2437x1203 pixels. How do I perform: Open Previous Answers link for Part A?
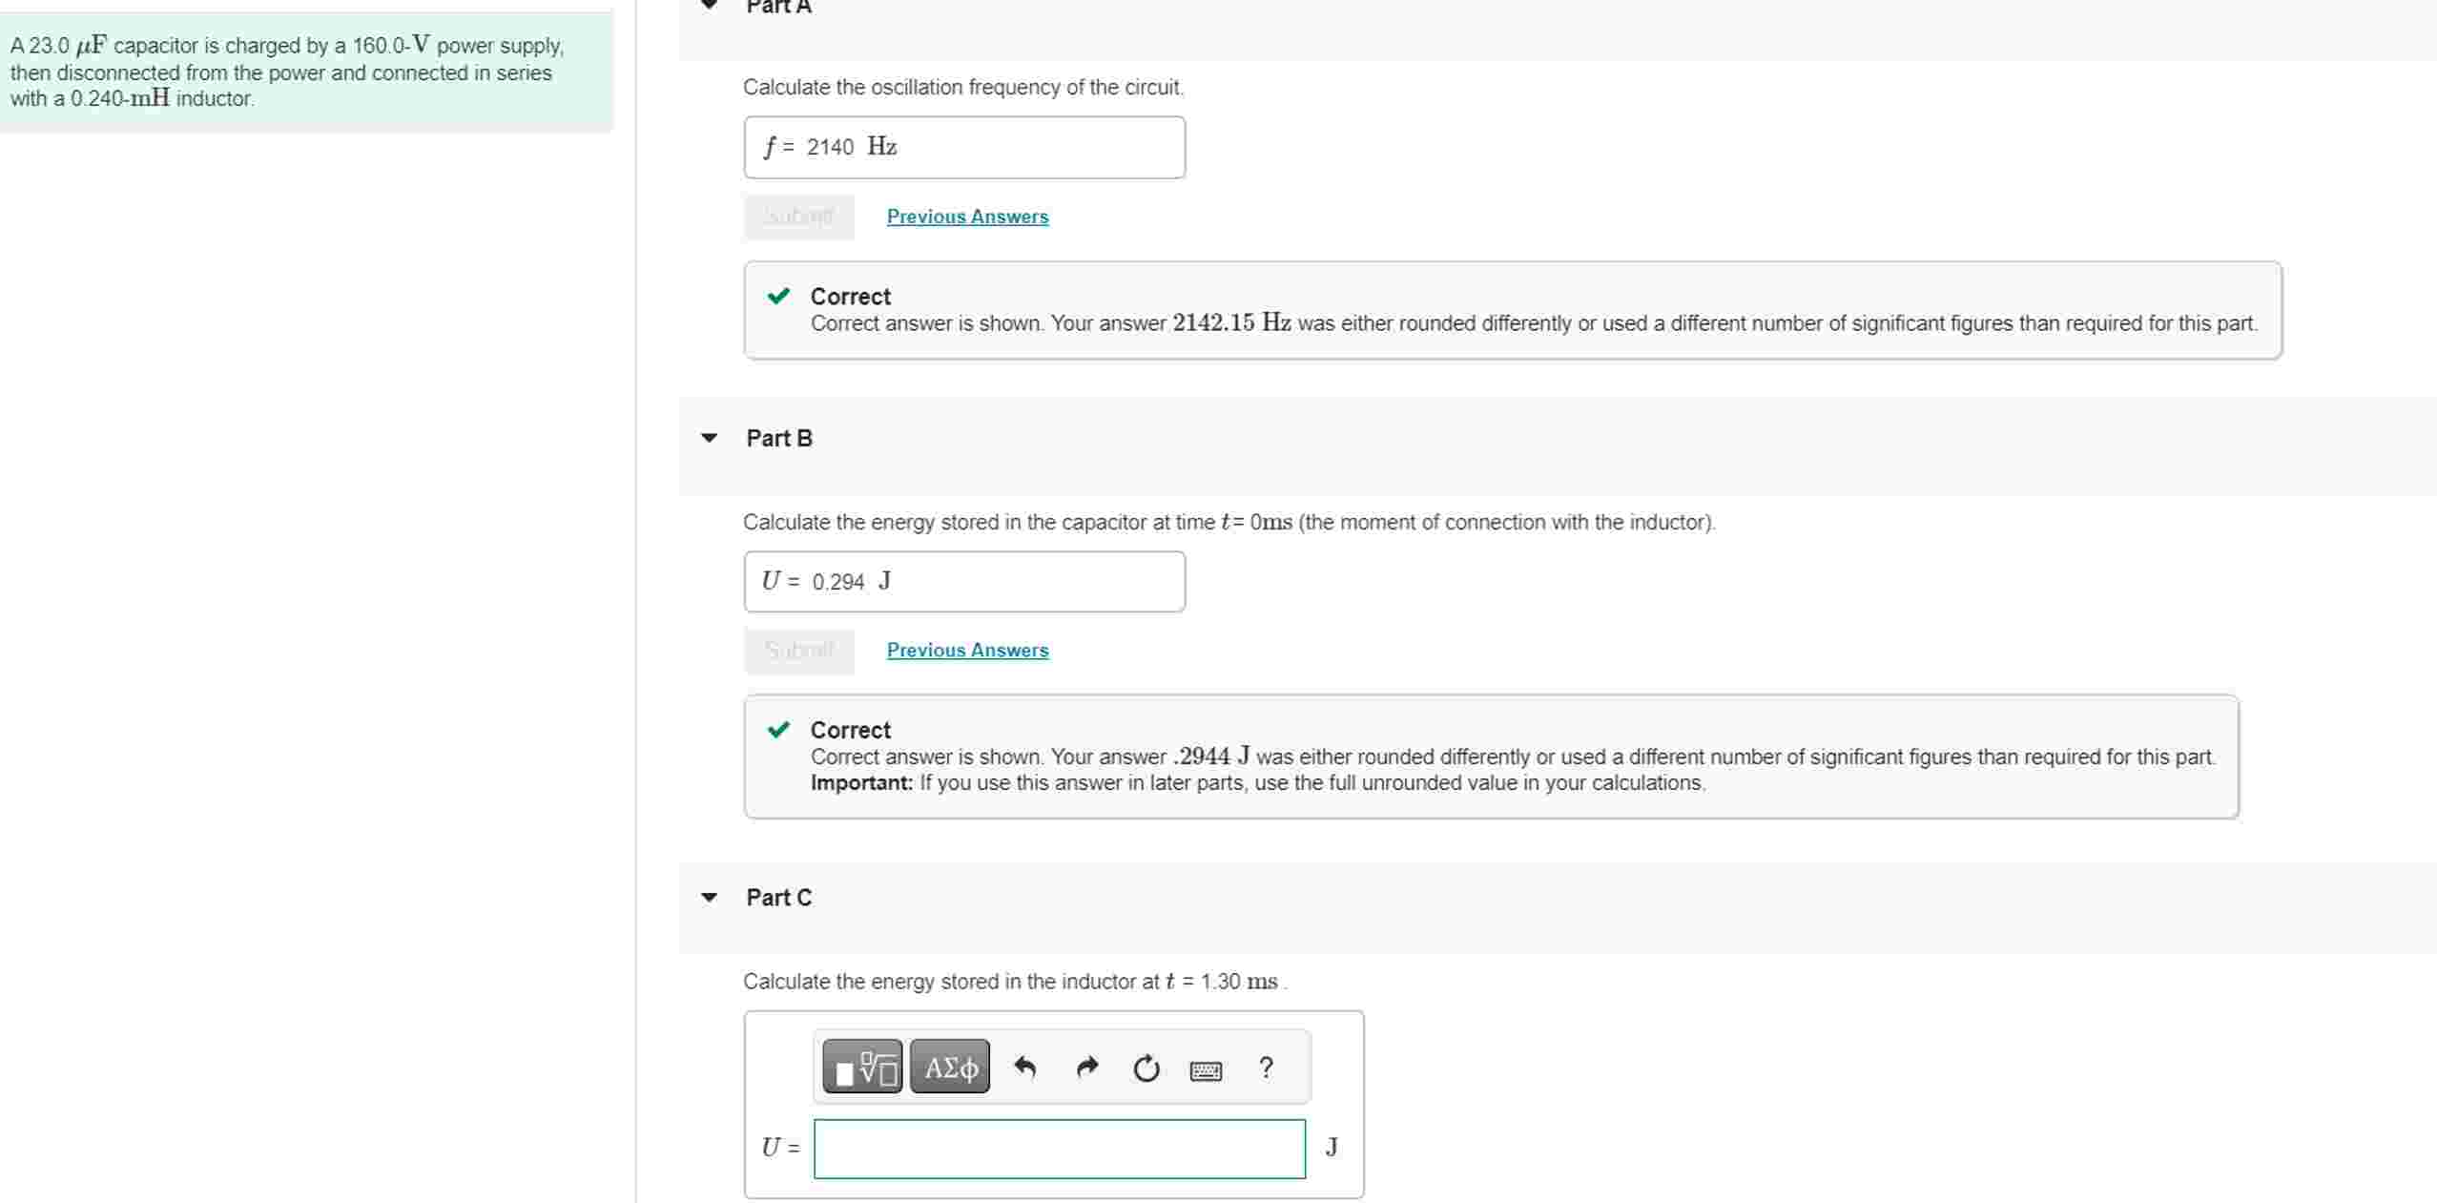tap(967, 217)
